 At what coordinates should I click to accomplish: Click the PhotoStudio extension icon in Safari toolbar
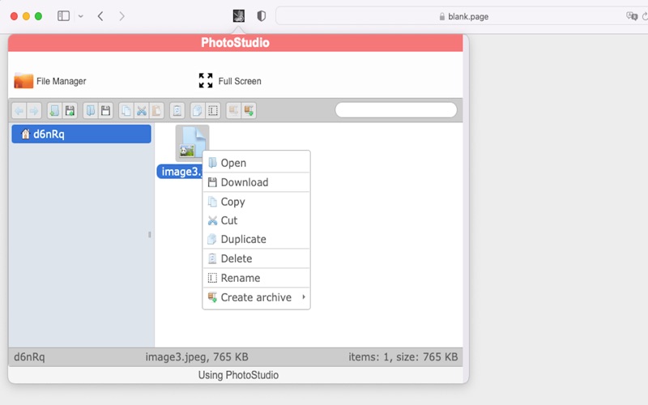coord(239,16)
